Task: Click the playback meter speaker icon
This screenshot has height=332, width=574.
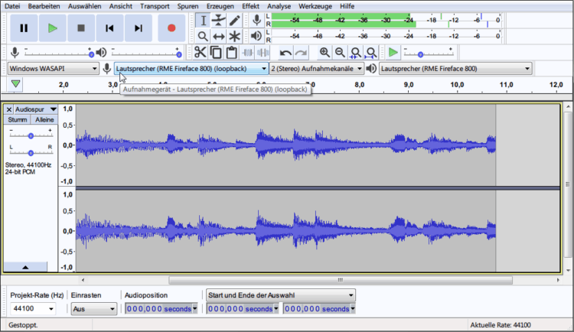Action: [x=256, y=36]
